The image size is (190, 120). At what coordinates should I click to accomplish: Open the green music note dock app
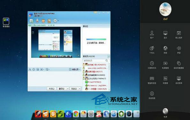(61, 114)
